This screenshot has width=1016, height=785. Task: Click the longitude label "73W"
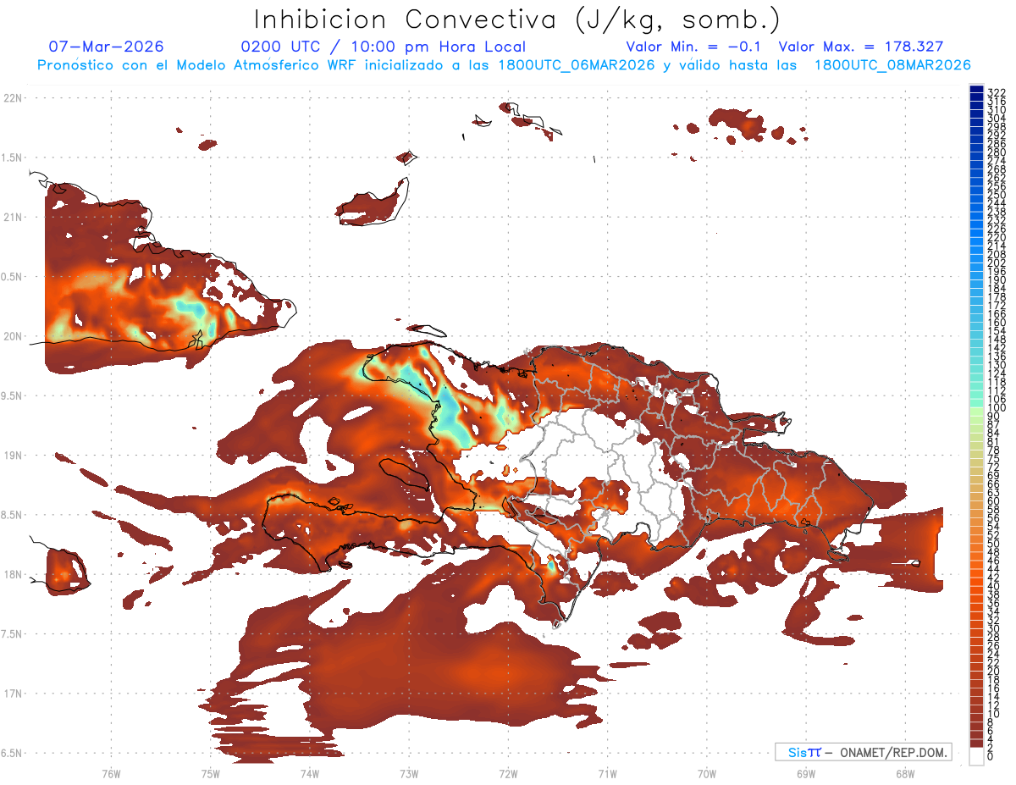click(409, 772)
